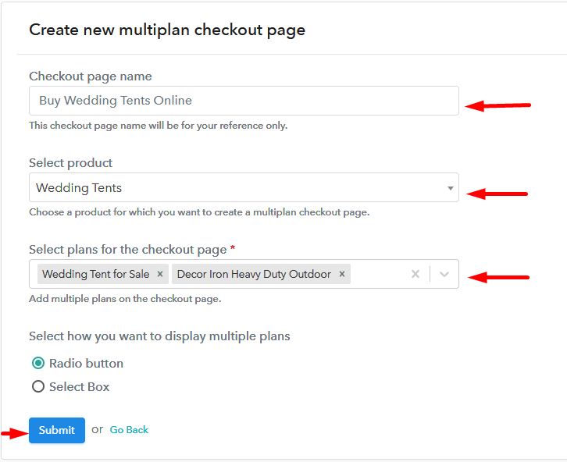Click the Select product label
This screenshot has width=567, height=462.
pyautogui.click(x=71, y=163)
